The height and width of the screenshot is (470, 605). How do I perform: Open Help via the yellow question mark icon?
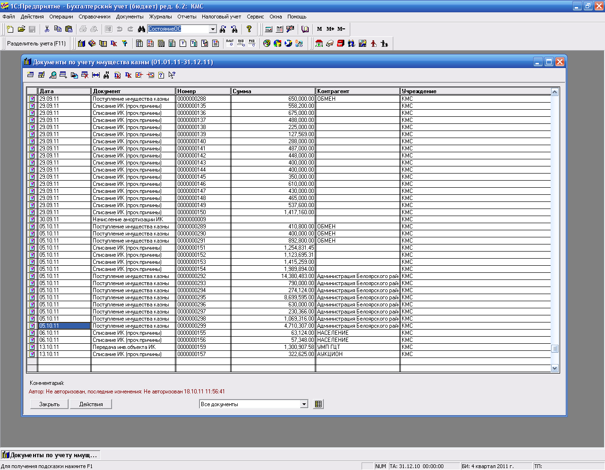tap(249, 29)
